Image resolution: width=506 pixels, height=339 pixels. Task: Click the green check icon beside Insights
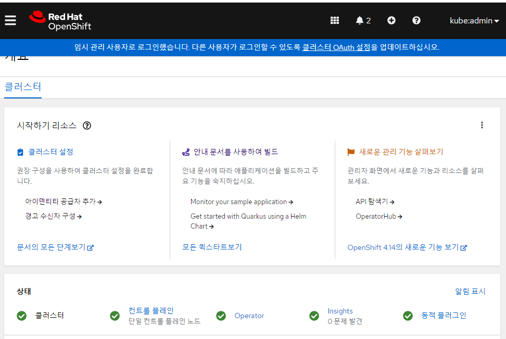coord(314,316)
